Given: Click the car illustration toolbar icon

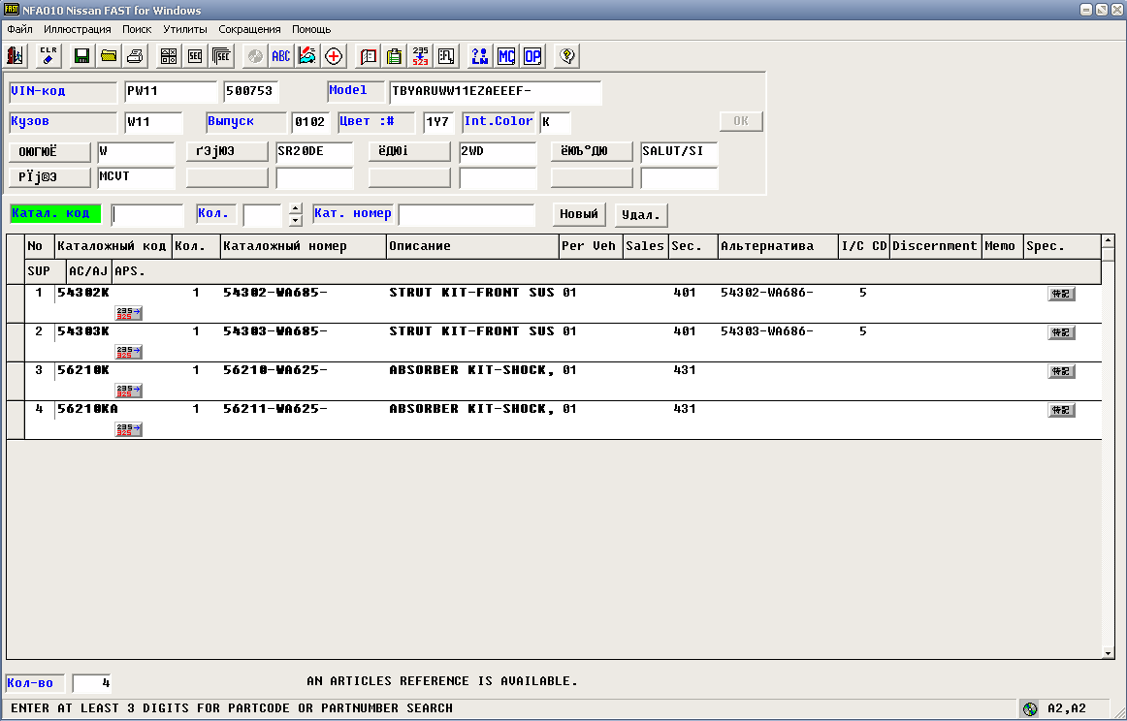Looking at the screenshot, I should tap(306, 56).
